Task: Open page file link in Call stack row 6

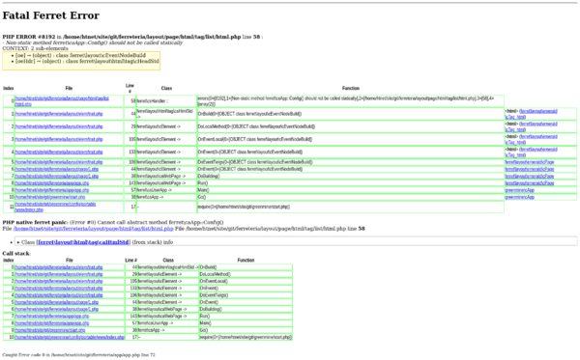Action: point(57,310)
